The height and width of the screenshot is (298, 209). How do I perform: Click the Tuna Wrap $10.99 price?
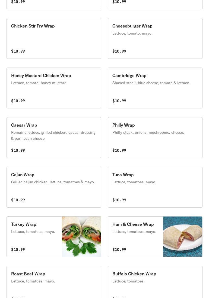pos(119,200)
